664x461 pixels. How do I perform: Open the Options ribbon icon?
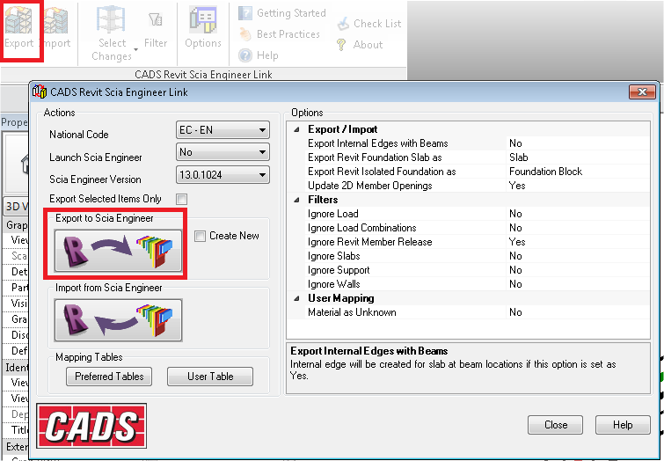pos(203,26)
